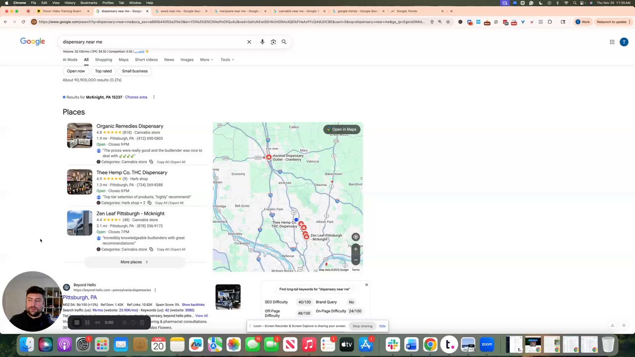This screenshot has height=357, width=635.
Task: Click the Pittsburgh, PA result title
Action: (x=80, y=297)
